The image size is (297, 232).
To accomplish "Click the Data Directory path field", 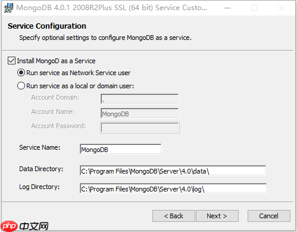I will (173, 171).
